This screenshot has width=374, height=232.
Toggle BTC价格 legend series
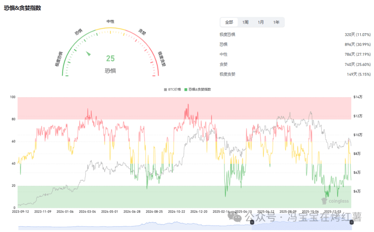(172, 89)
